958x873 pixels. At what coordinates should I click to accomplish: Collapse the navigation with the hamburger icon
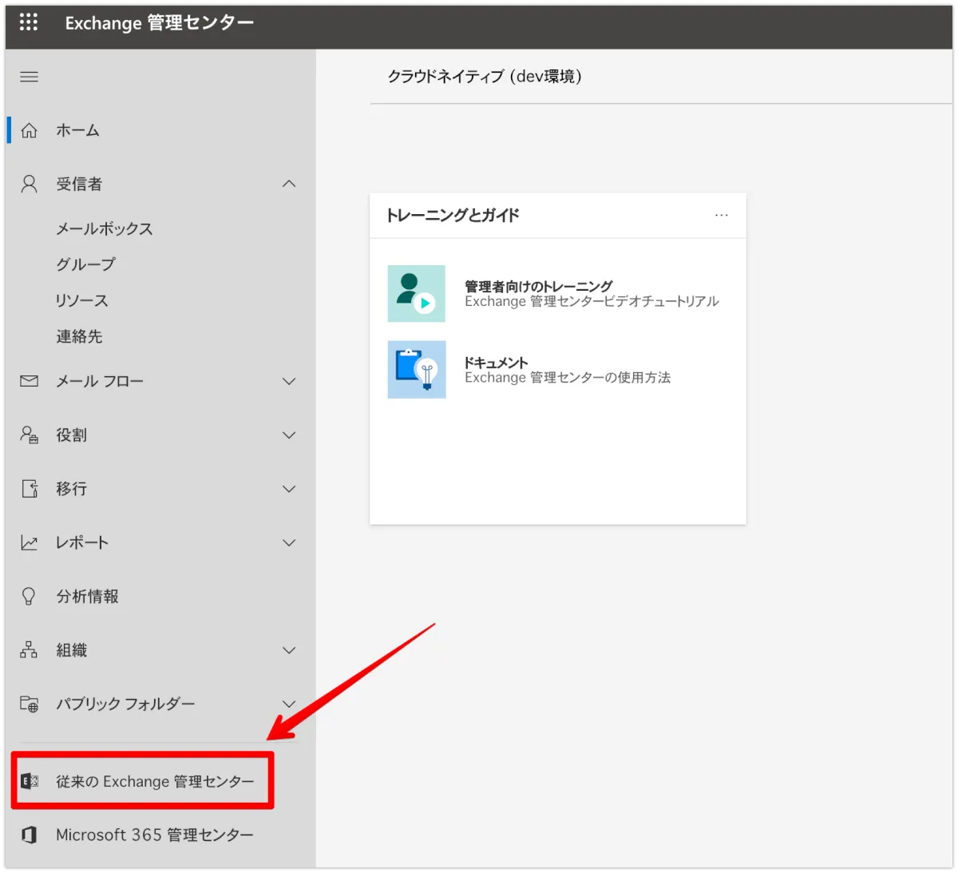pos(29,77)
